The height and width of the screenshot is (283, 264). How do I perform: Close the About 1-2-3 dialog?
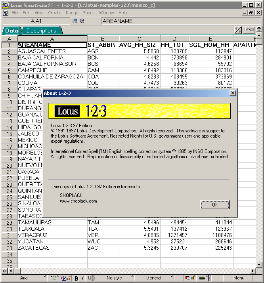tap(233, 93)
